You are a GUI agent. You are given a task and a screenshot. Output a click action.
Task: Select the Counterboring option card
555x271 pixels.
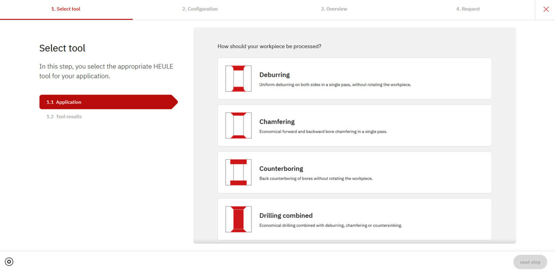point(354,172)
